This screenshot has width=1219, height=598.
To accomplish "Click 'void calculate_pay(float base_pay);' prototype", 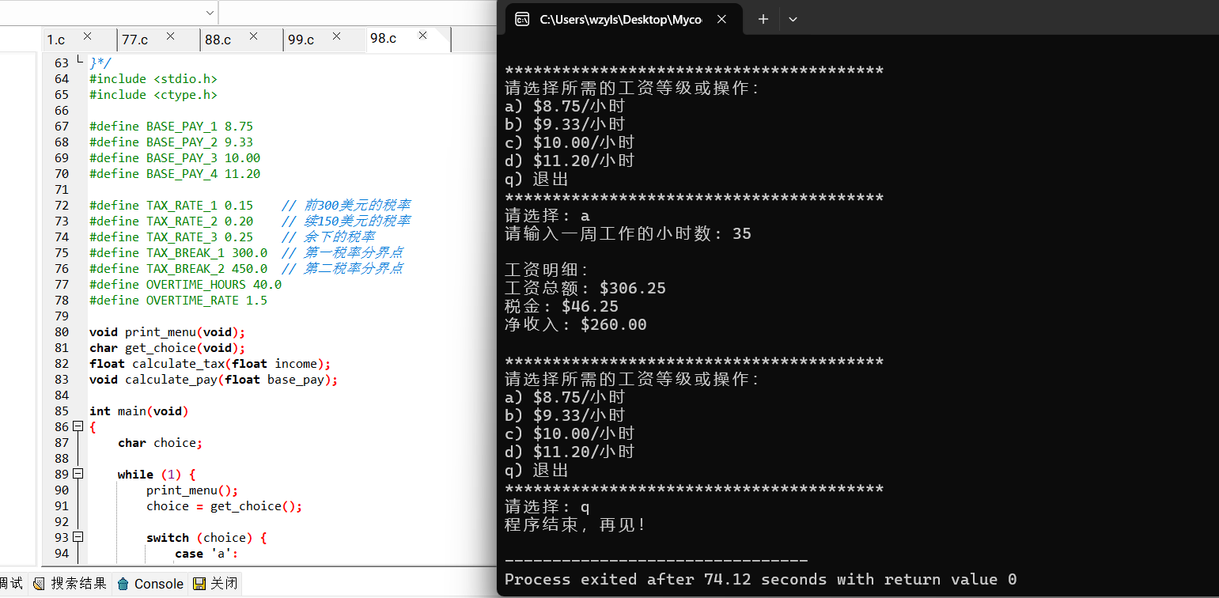I will [x=214, y=380].
